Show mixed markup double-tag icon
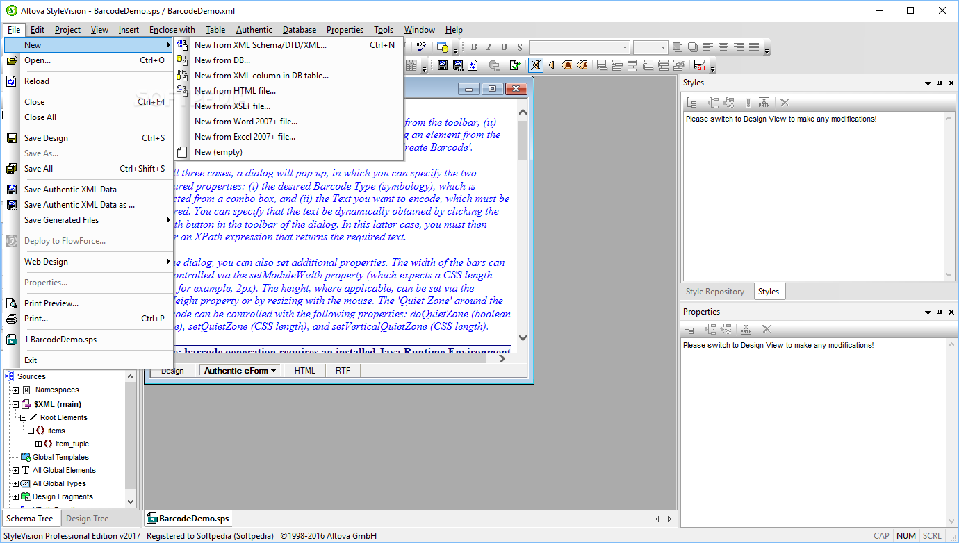 pos(582,65)
